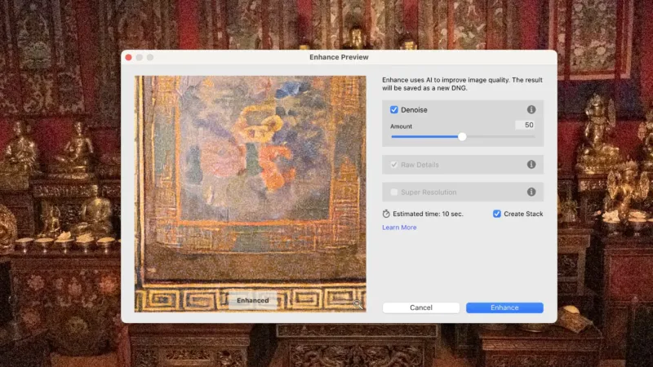Toggle the Denoise checkbox
653x367 pixels.
tap(393, 109)
